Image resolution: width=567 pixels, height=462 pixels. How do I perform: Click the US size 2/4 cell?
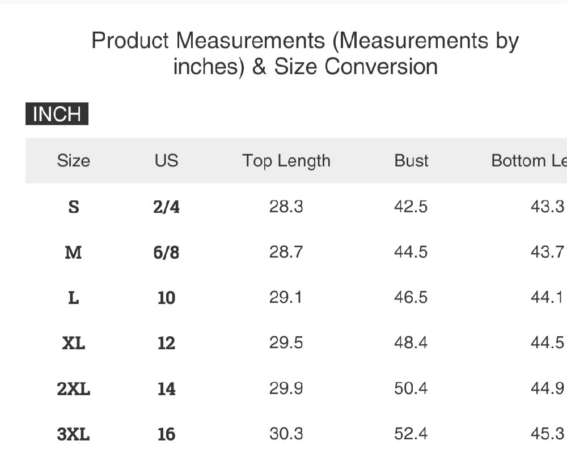click(x=166, y=207)
